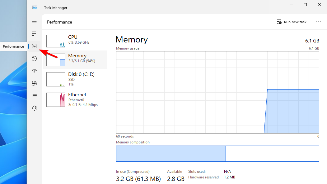Select the Performance sidebar icon
The width and height of the screenshot is (327, 184).
coord(34,46)
